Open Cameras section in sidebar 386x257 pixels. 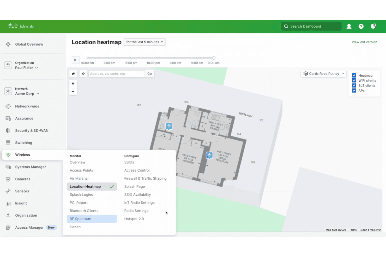click(x=23, y=179)
